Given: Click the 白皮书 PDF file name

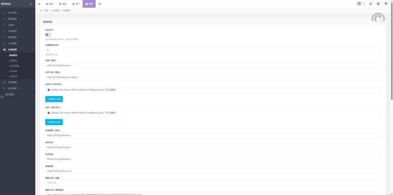Looking at the screenshot, I should pos(76,90).
